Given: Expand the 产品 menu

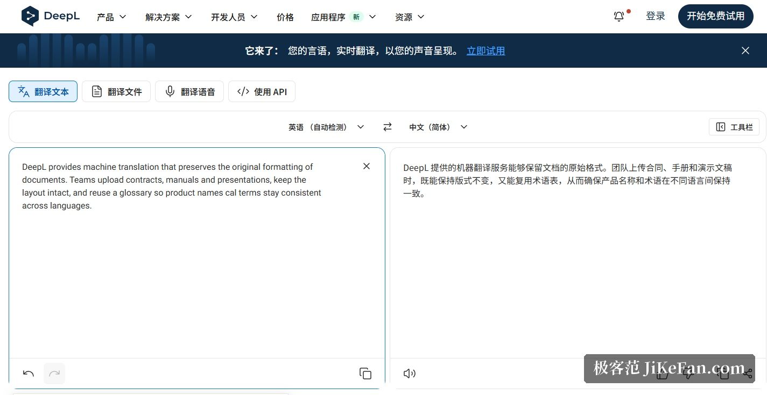Looking at the screenshot, I should [111, 17].
